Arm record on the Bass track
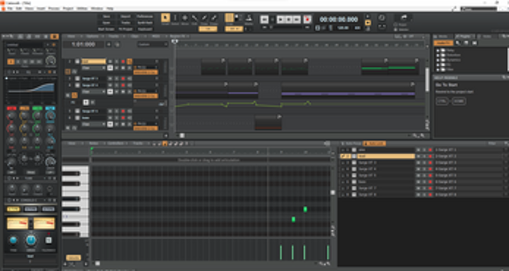This screenshot has height=271, width=509. 123,117
